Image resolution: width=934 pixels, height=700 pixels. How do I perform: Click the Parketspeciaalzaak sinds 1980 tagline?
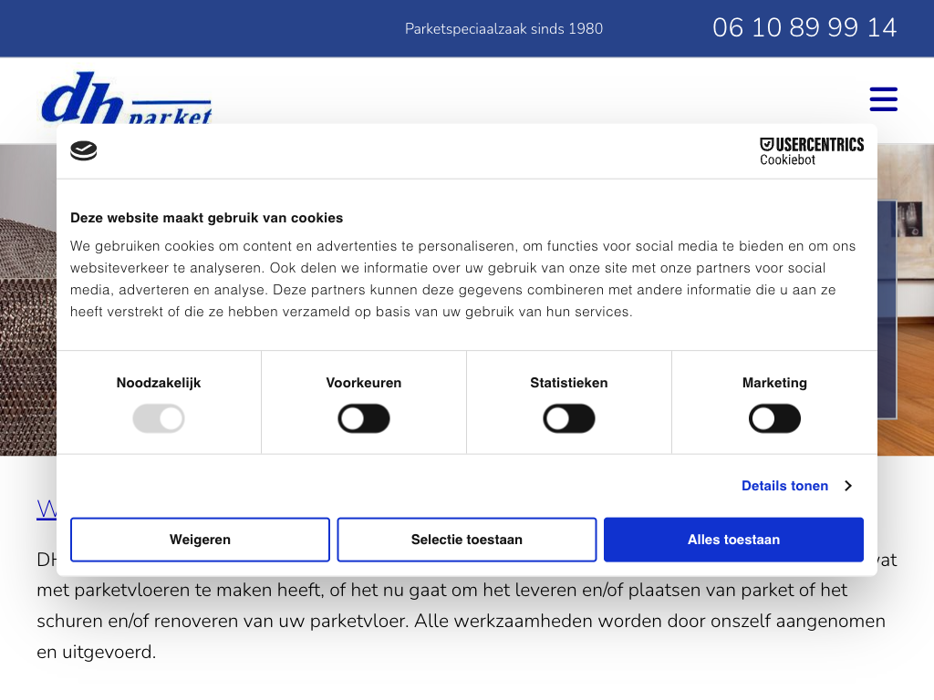[x=503, y=28]
